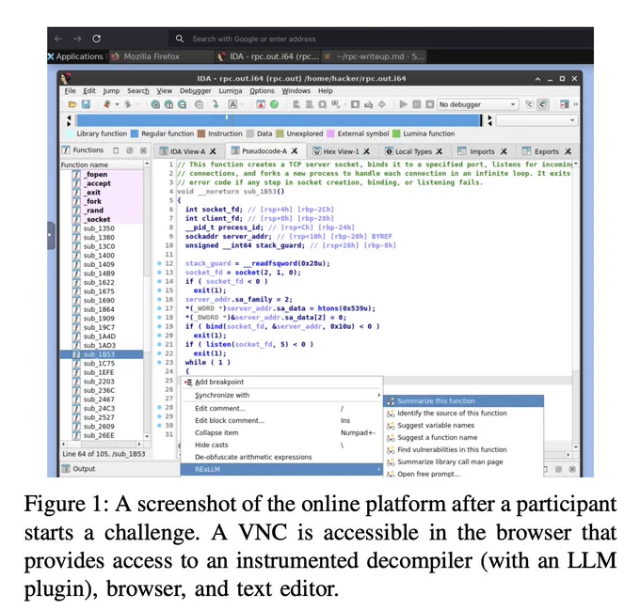Click the Function name column sort arrow
This screenshot has height=610, width=640.
click(x=147, y=164)
